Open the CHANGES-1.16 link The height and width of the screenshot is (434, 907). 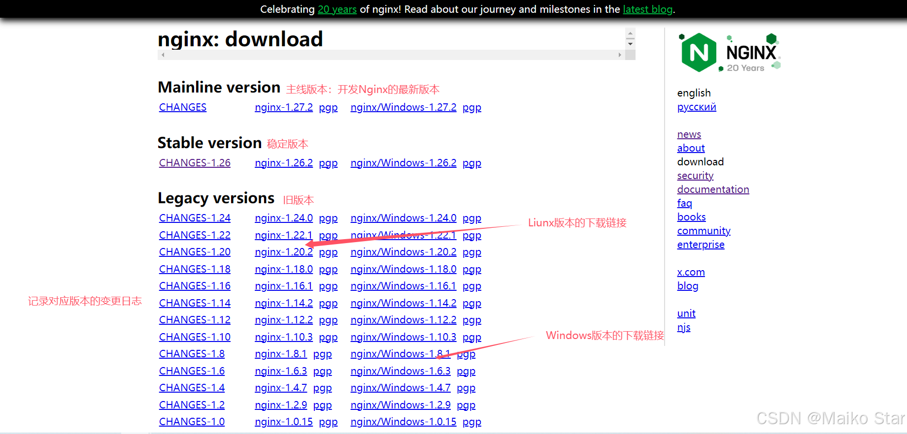(x=195, y=286)
